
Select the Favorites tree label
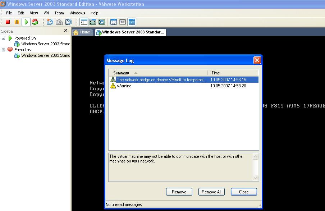click(22, 50)
